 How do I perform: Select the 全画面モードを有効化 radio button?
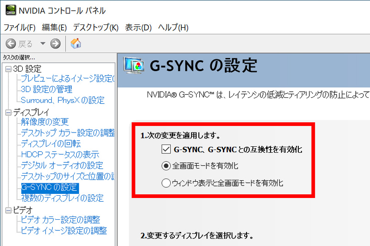pyautogui.click(x=166, y=166)
